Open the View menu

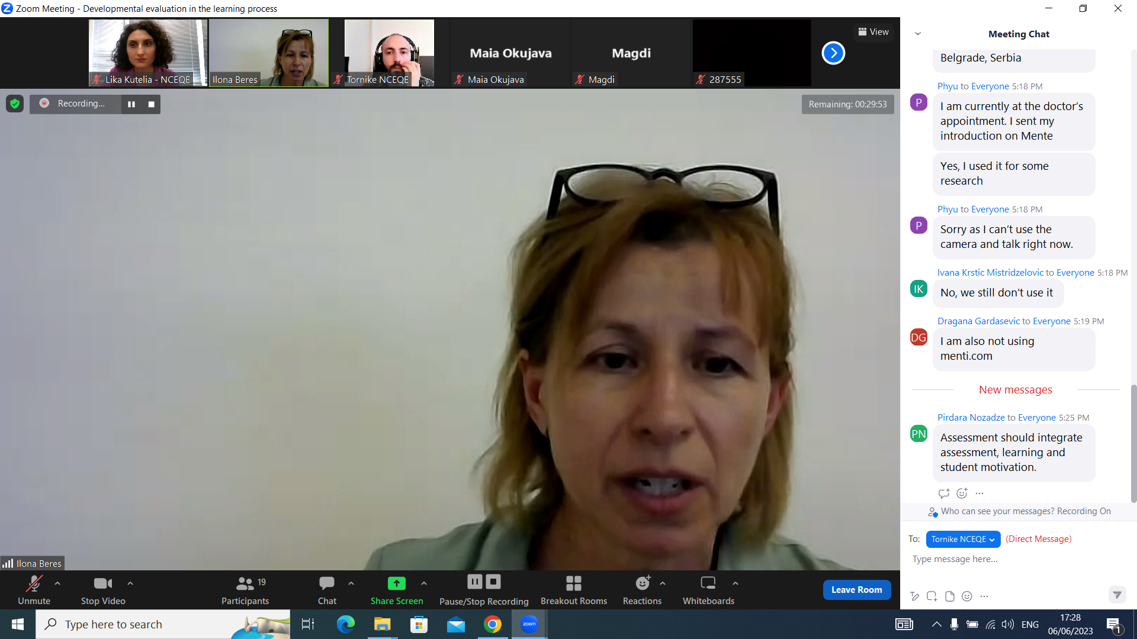(873, 32)
